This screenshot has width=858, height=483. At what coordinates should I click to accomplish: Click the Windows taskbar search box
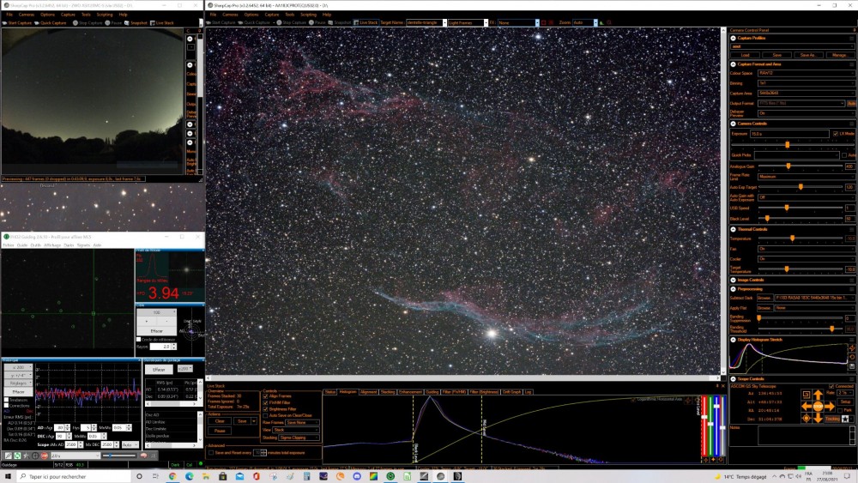click(73, 476)
